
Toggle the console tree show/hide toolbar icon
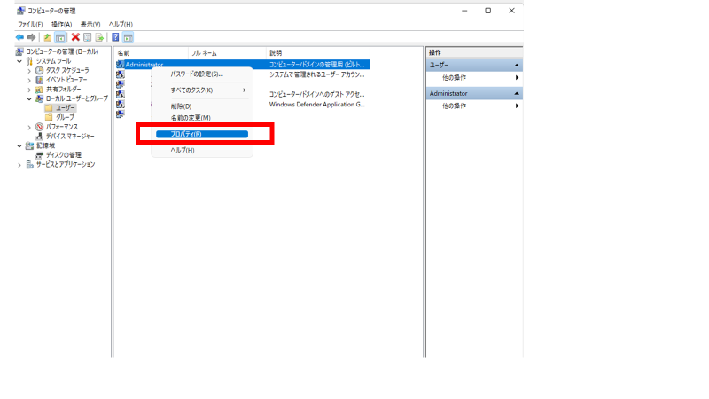pos(60,37)
